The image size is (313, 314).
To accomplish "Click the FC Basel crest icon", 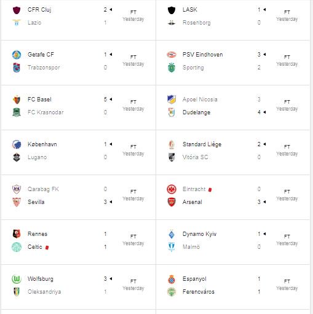I will point(17,100).
